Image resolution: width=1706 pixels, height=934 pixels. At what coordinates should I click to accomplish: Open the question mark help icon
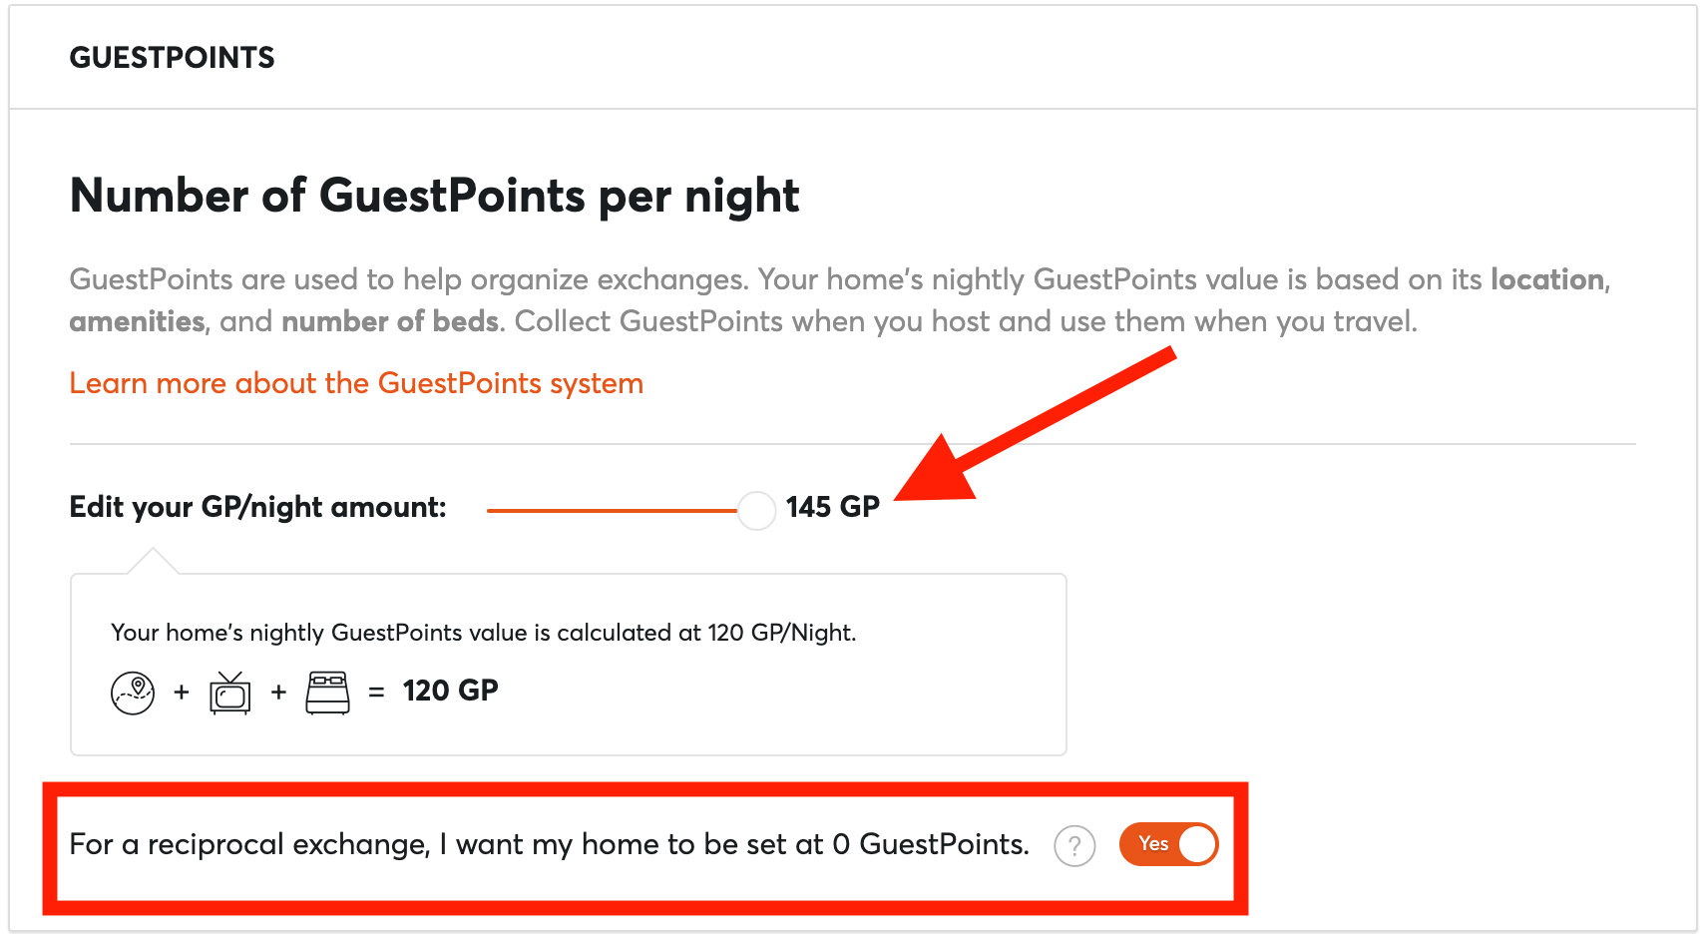click(1074, 846)
